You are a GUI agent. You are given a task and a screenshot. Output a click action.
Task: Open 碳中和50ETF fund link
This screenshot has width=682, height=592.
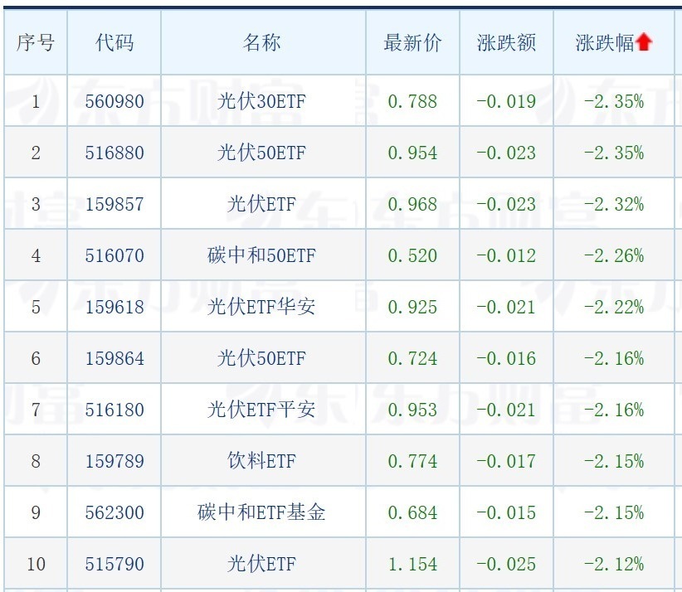click(262, 255)
